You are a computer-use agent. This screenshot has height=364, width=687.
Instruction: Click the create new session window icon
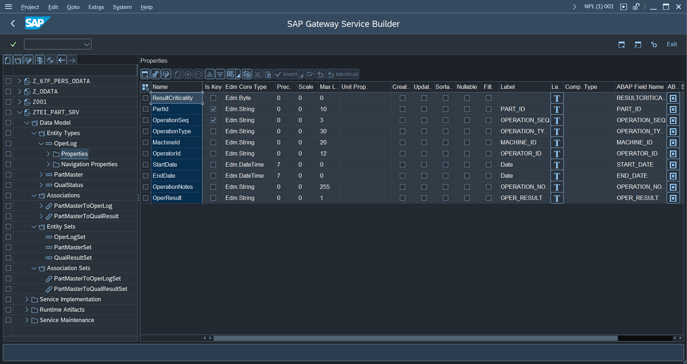[x=622, y=44]
